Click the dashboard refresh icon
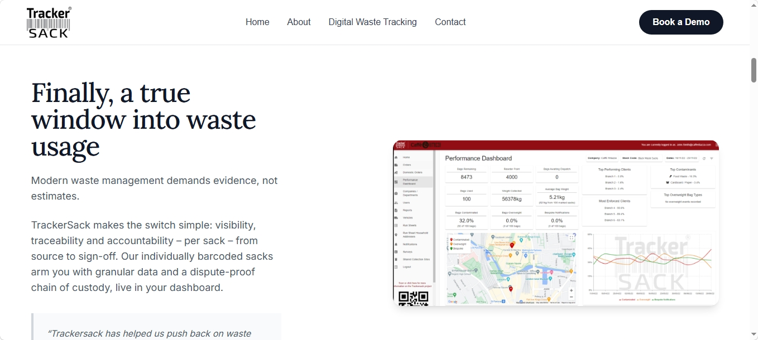This screenshot has width=758, height=340. point(704,158)
